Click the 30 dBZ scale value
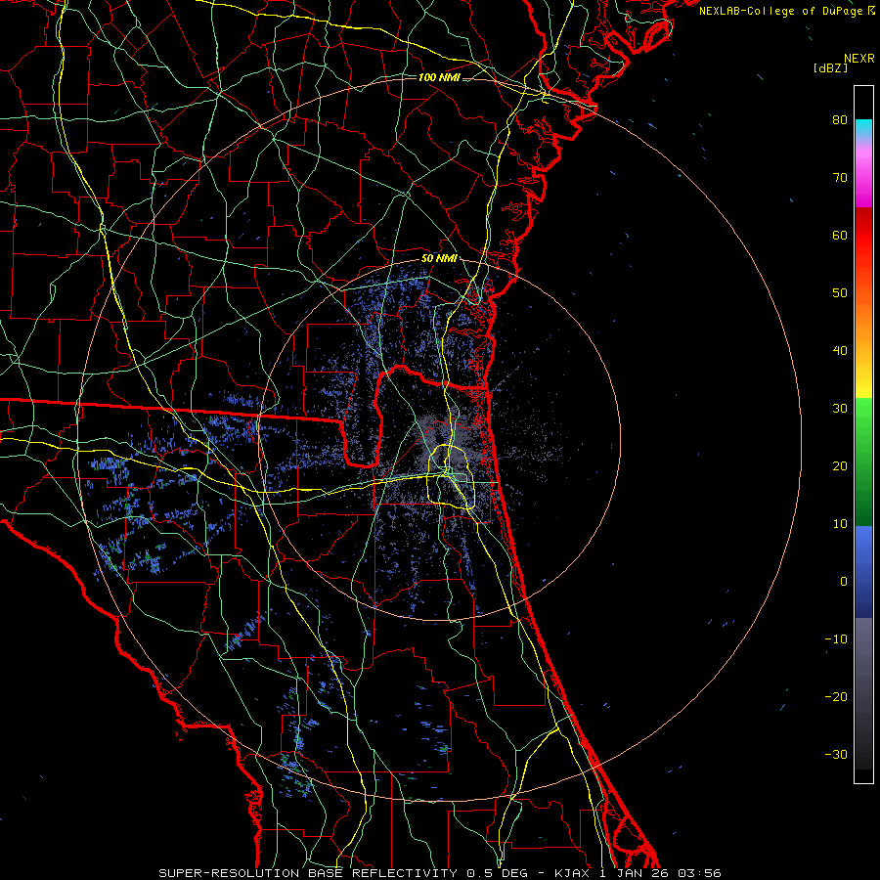 pos(840,409)
